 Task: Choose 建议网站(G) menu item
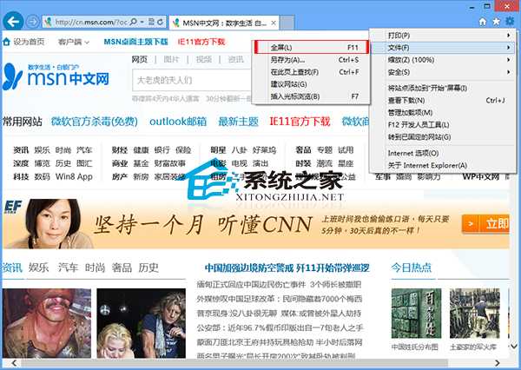312,84
